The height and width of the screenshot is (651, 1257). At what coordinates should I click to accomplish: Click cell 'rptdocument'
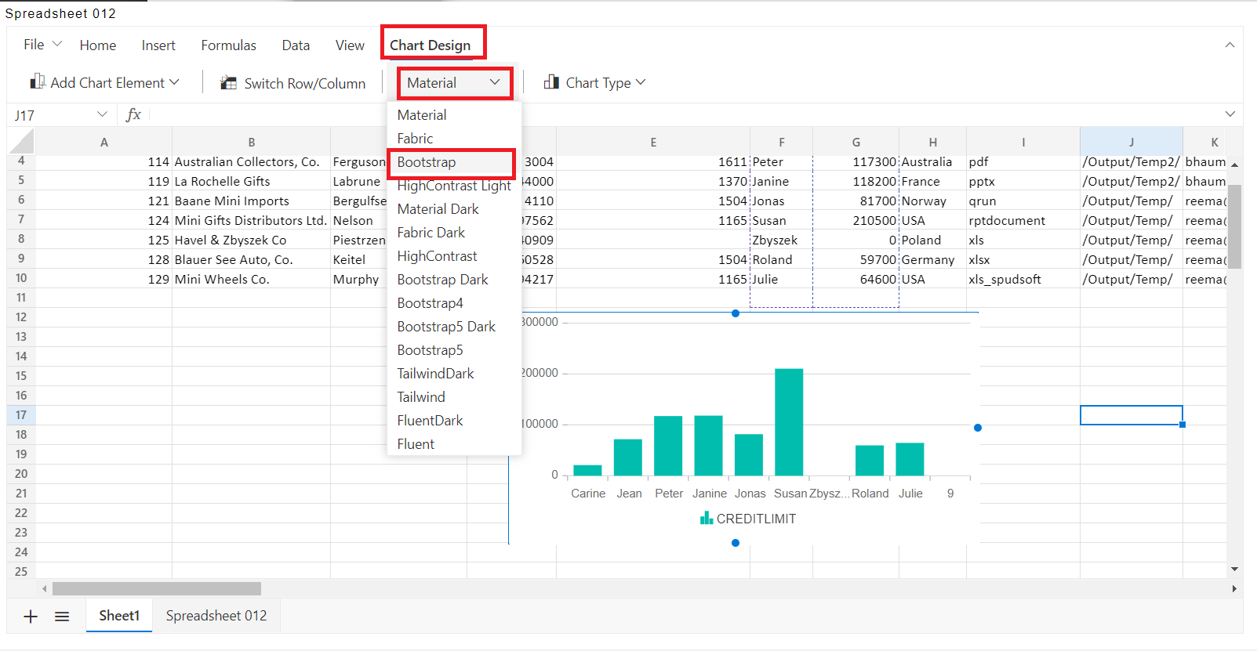[x=1023, y=220]
